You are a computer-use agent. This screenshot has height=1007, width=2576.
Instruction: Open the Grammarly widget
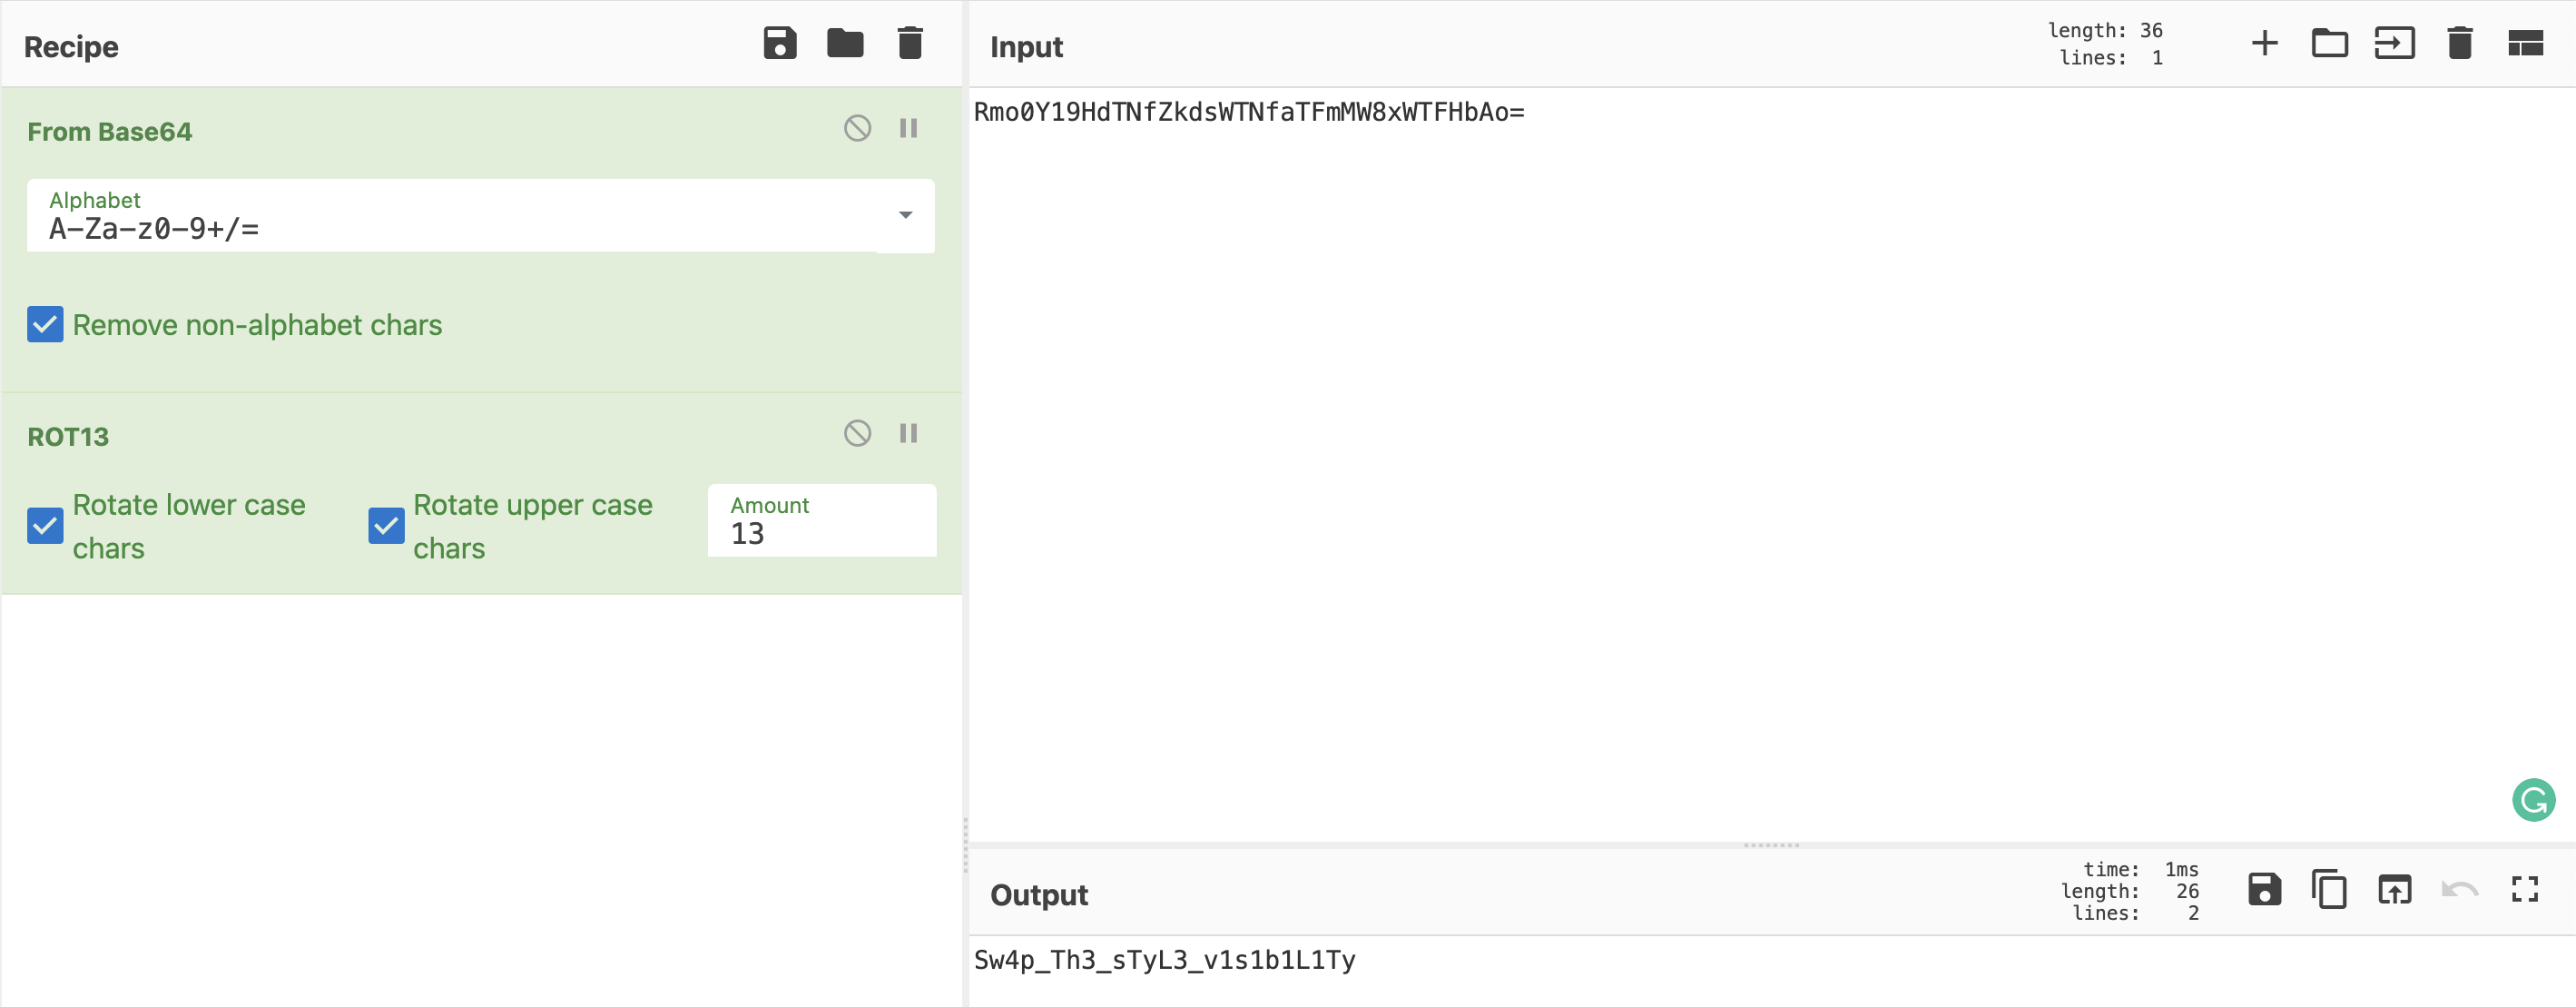click(2533, 800)
